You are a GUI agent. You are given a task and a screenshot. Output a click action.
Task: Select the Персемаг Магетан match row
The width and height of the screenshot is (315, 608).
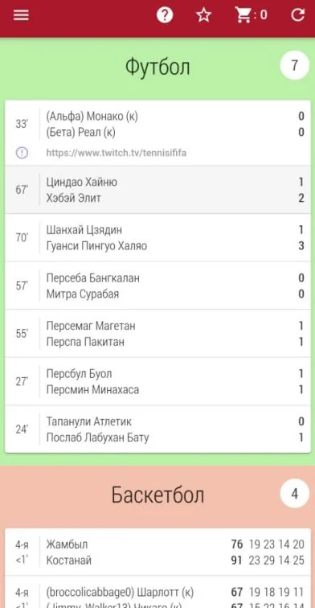tap(157, 334)
